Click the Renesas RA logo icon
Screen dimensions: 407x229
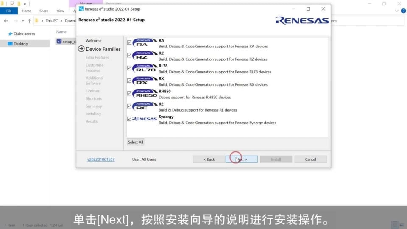click(145, 42)
